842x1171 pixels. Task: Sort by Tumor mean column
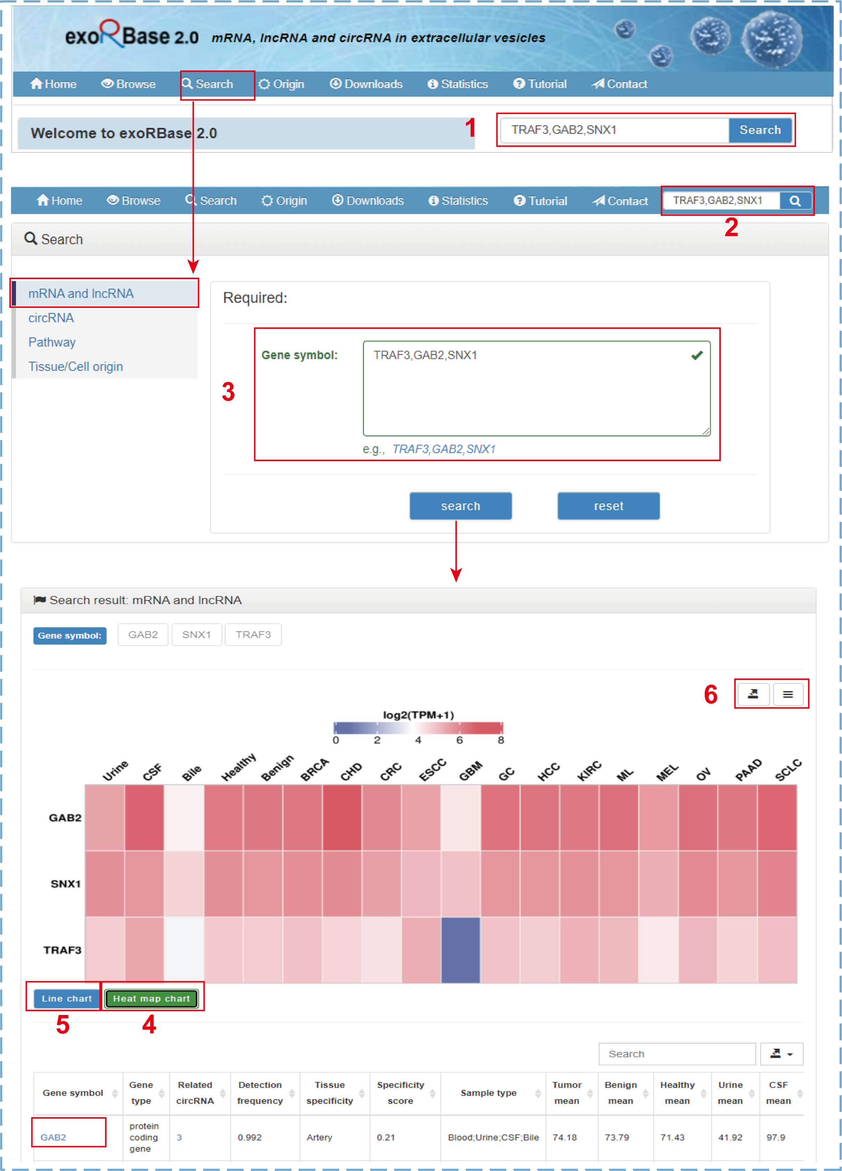(x=572, y=1092)
